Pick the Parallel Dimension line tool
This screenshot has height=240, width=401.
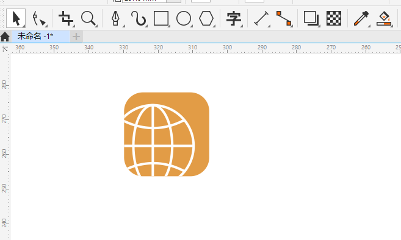pos(261,18)
